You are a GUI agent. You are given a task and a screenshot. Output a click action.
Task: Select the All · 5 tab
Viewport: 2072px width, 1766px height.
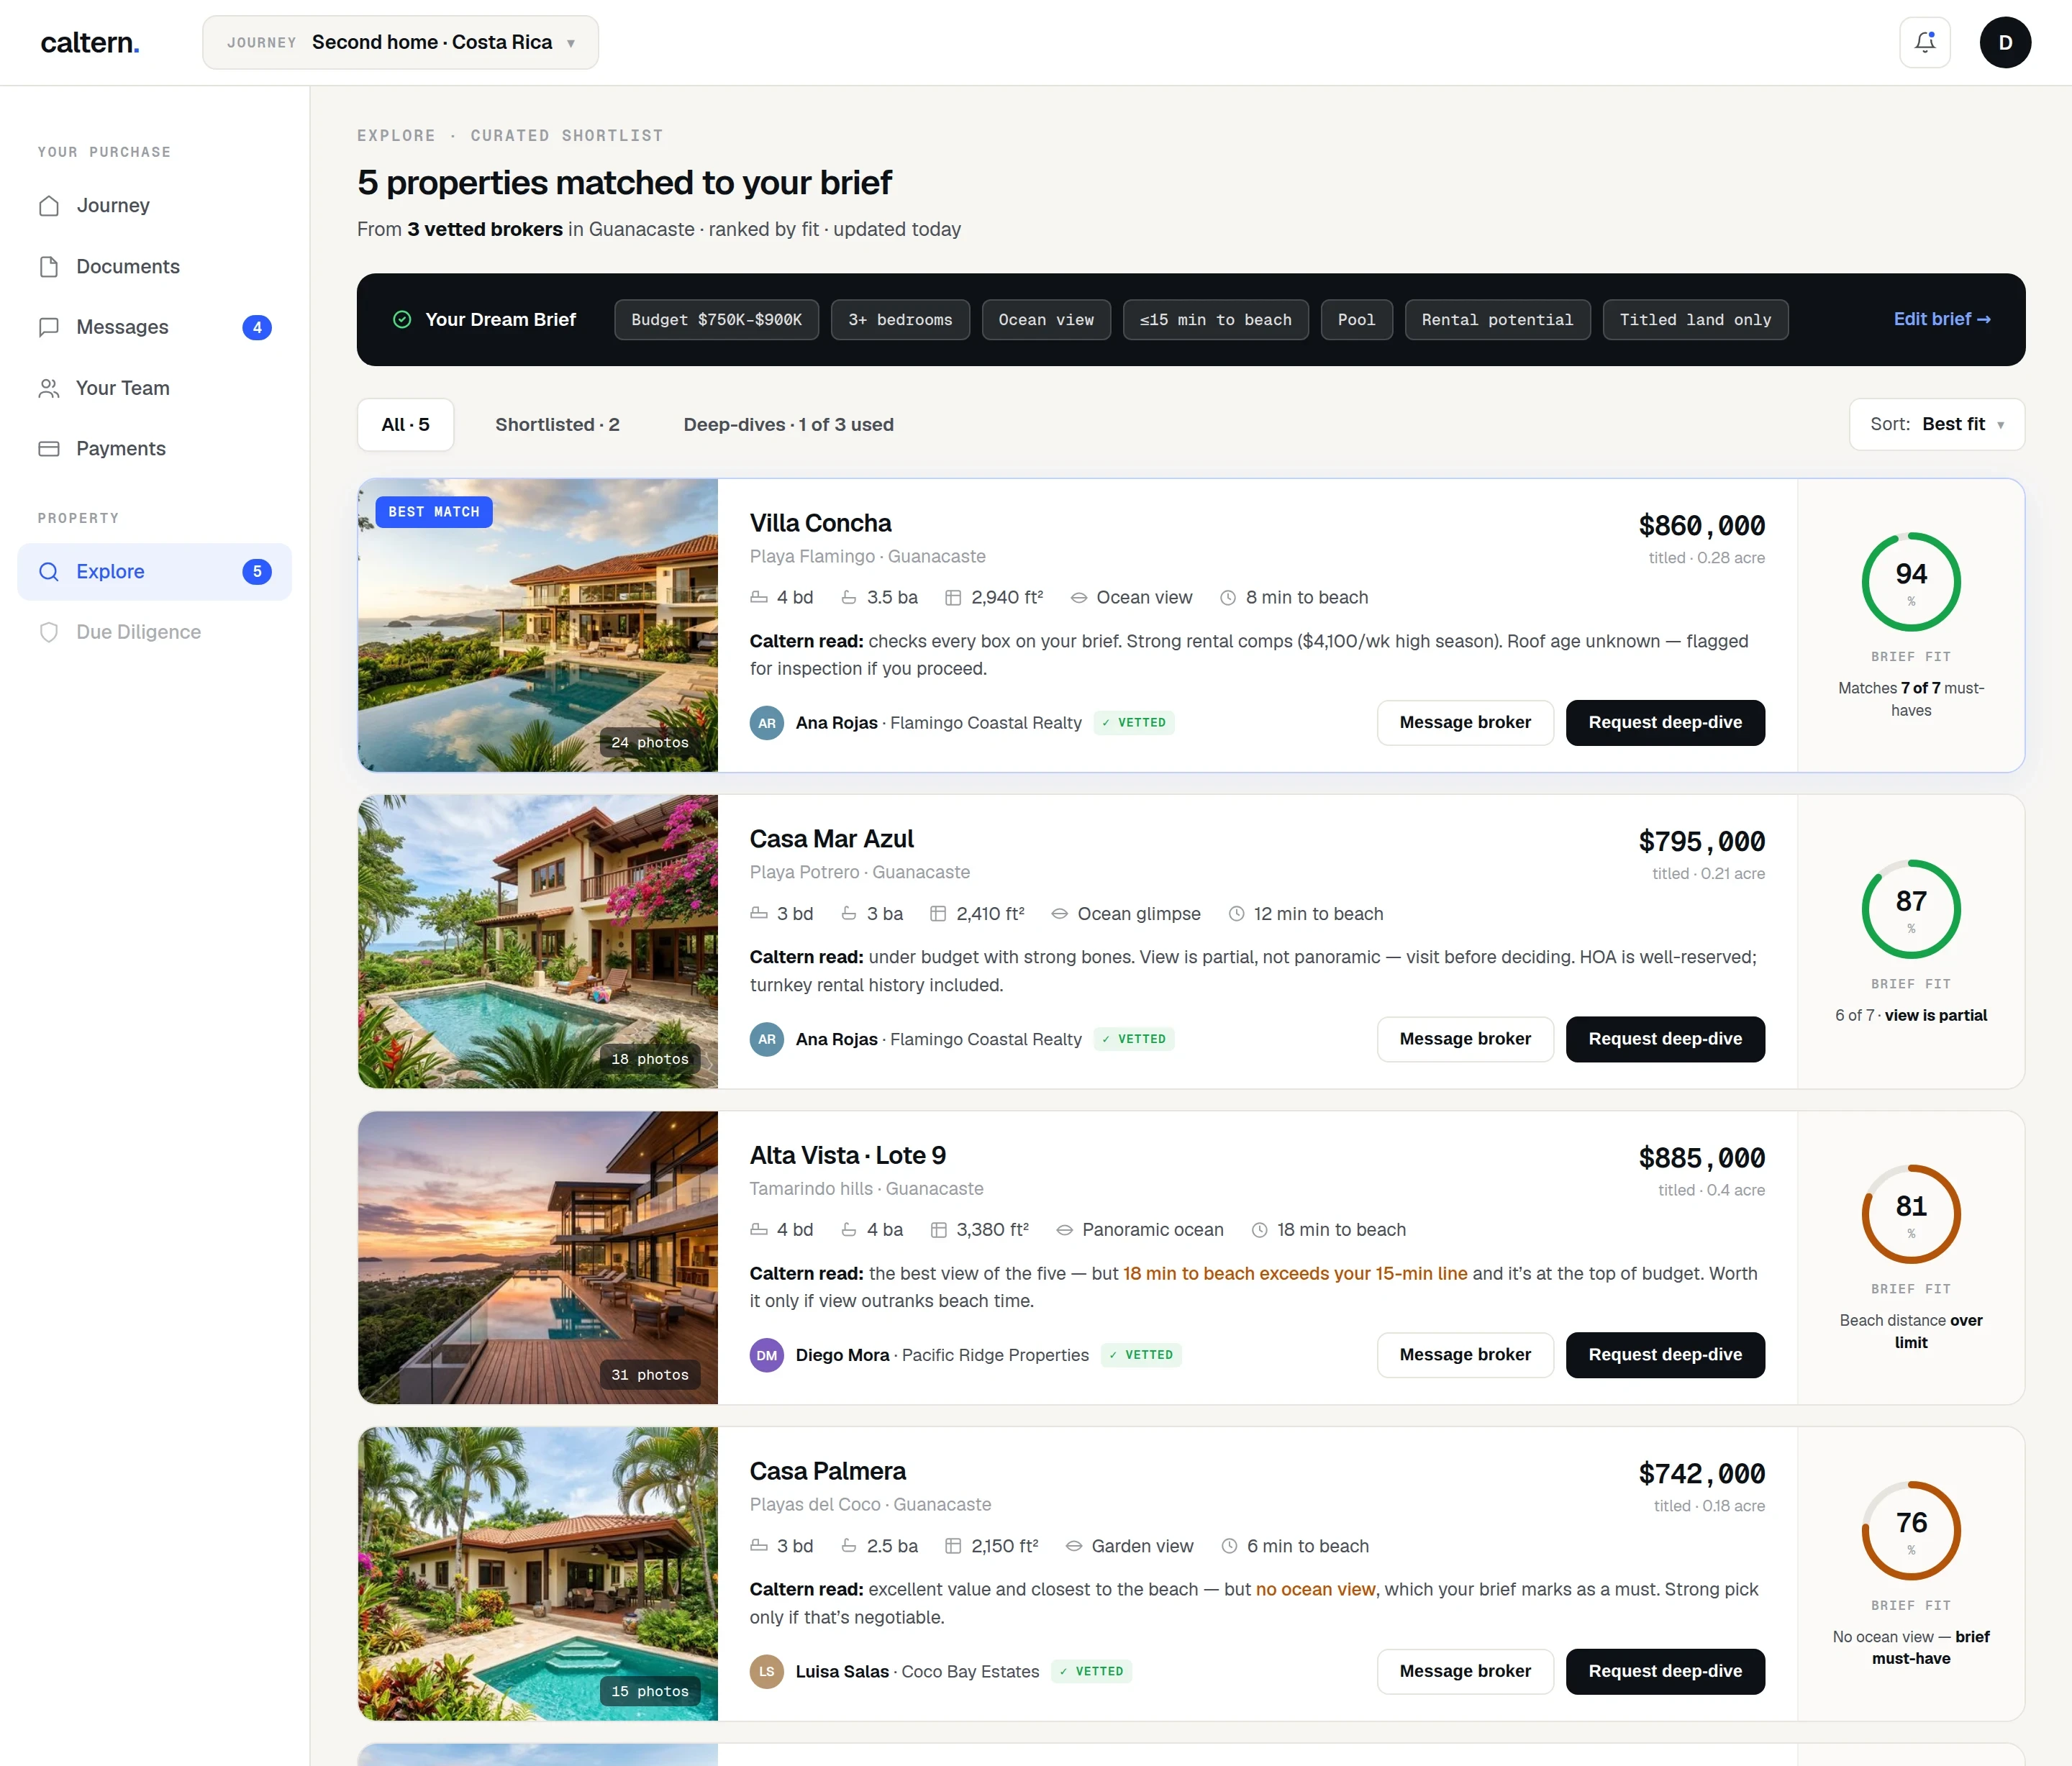(405, 424)
